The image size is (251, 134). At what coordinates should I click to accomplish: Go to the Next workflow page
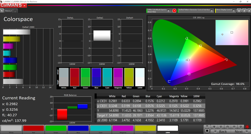tap(241, 132)
